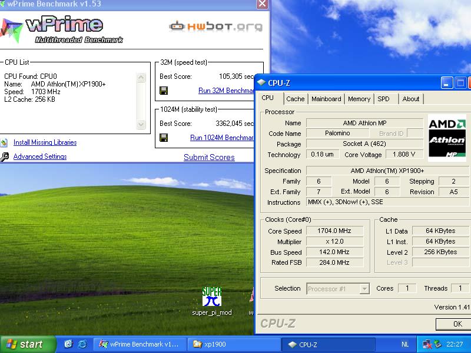Click the L1 Inst. value '64 KBytes'
Screen dimensions: 471x353
pyautogui.click(x=440, y=241)
